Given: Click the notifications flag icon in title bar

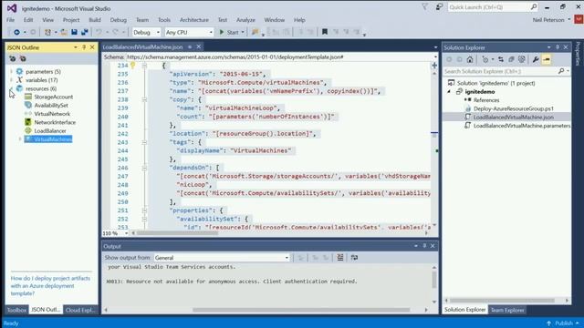Looking at the screenshot, I should [x=424, y=7].
